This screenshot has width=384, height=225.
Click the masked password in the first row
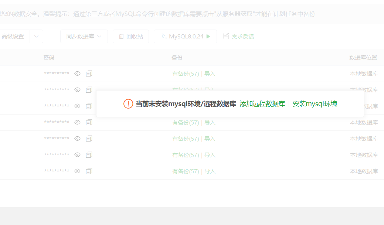click(x=57, y=73)
